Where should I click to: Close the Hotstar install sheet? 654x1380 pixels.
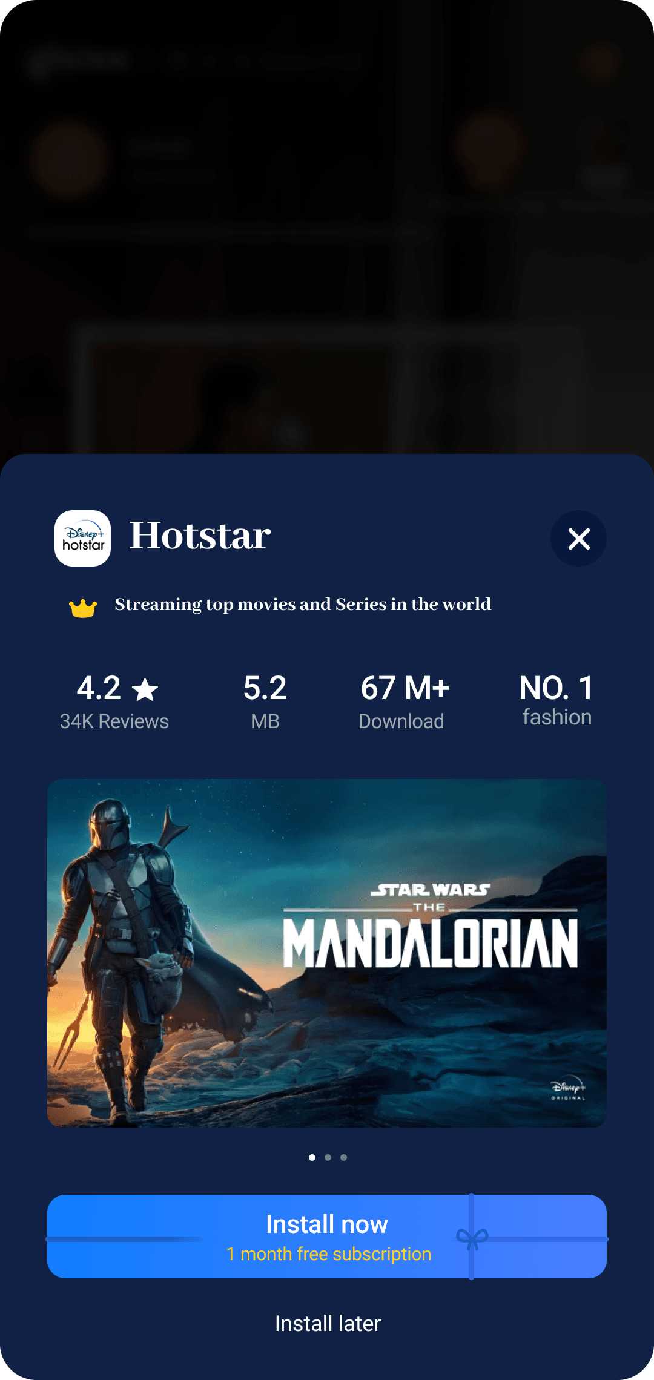(x=578, y=538)
